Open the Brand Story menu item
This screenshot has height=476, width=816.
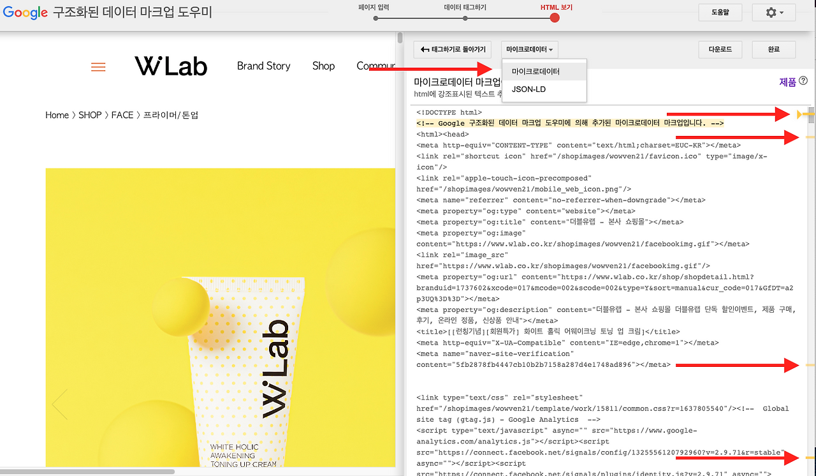click(263, 66)
